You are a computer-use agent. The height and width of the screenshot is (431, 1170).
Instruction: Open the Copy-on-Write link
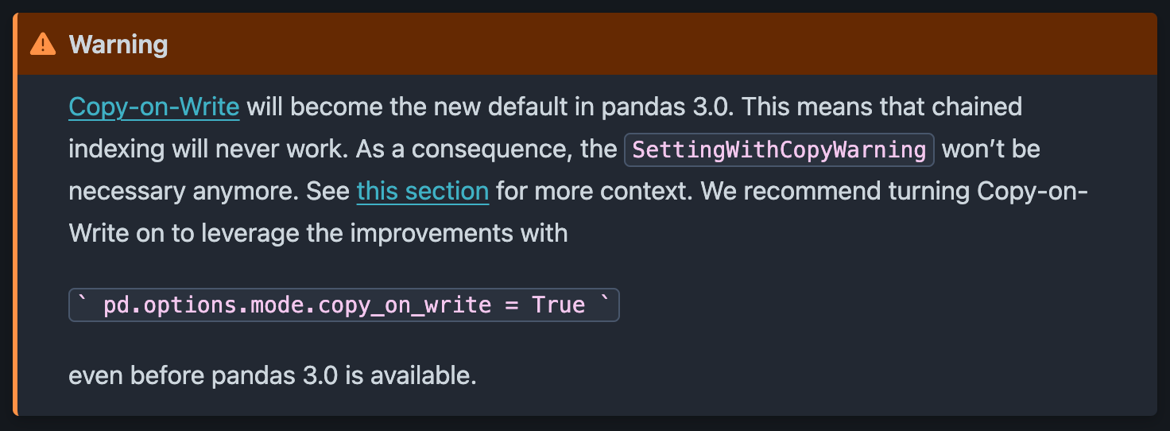point(154,107)
